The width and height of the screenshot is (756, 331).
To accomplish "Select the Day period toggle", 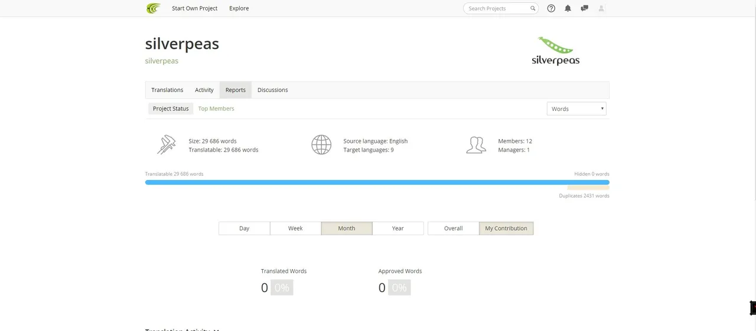I will (245, 228).
